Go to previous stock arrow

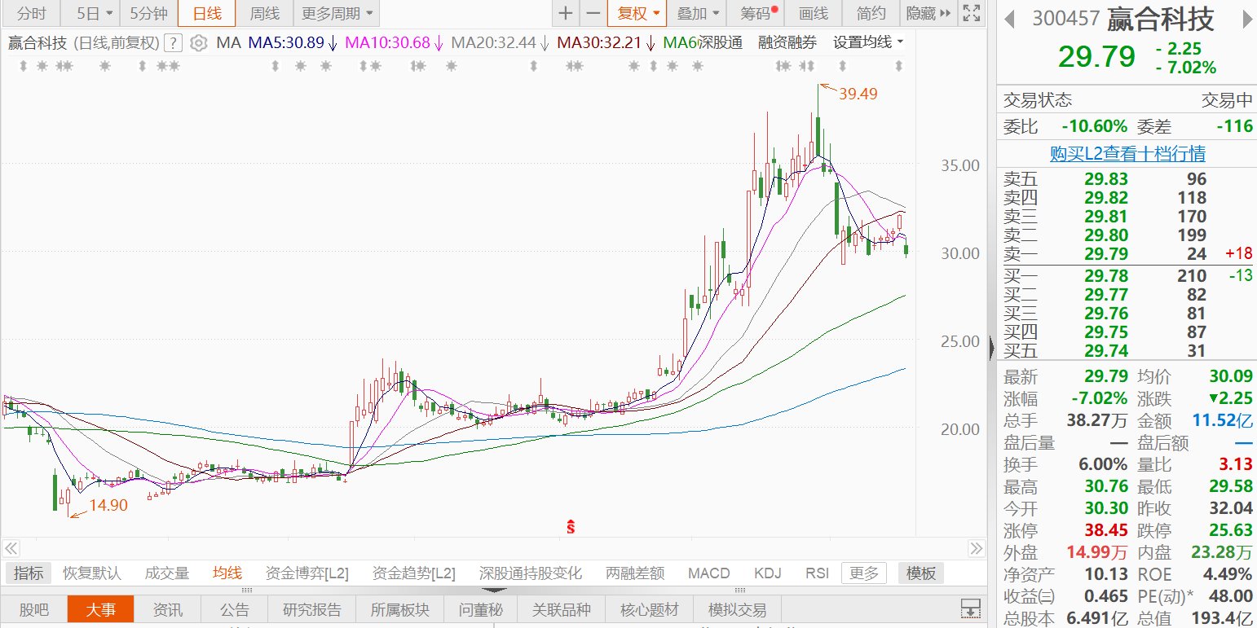pos(1010,19)
